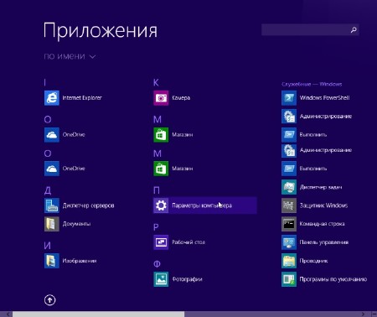Open Диспетчер задач

(312, 187)
